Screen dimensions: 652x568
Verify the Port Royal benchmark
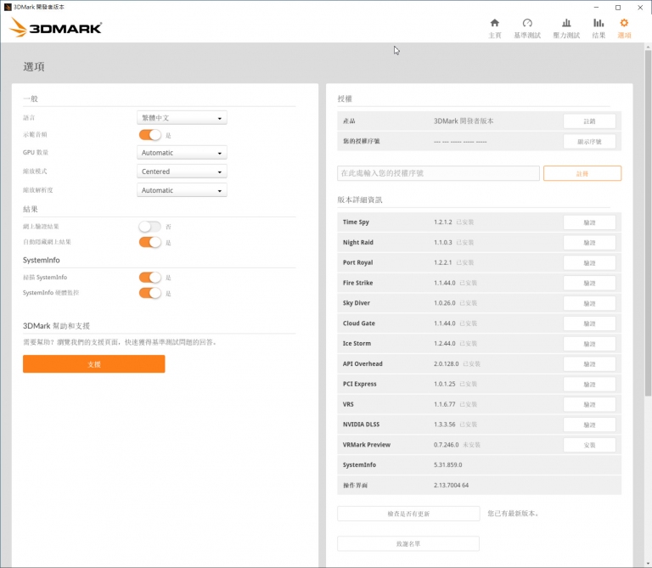589,263
